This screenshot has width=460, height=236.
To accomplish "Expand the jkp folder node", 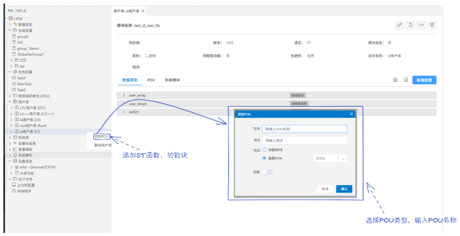I will [11, 66].
